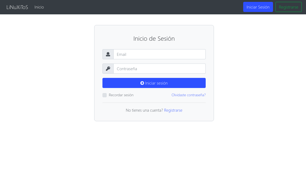Go to Inicio in the navigation bar
Viewport: 306px width, 193px height.
click(x=39, y=7)
